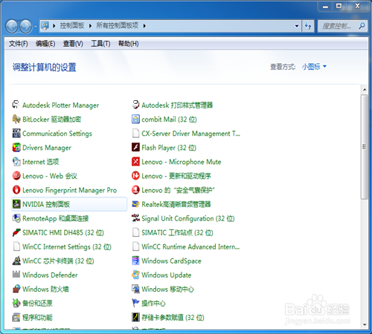Click the BitLocker 驱动器加密 icon
This screenshot has width=372, height=334.
coord(16,119)
